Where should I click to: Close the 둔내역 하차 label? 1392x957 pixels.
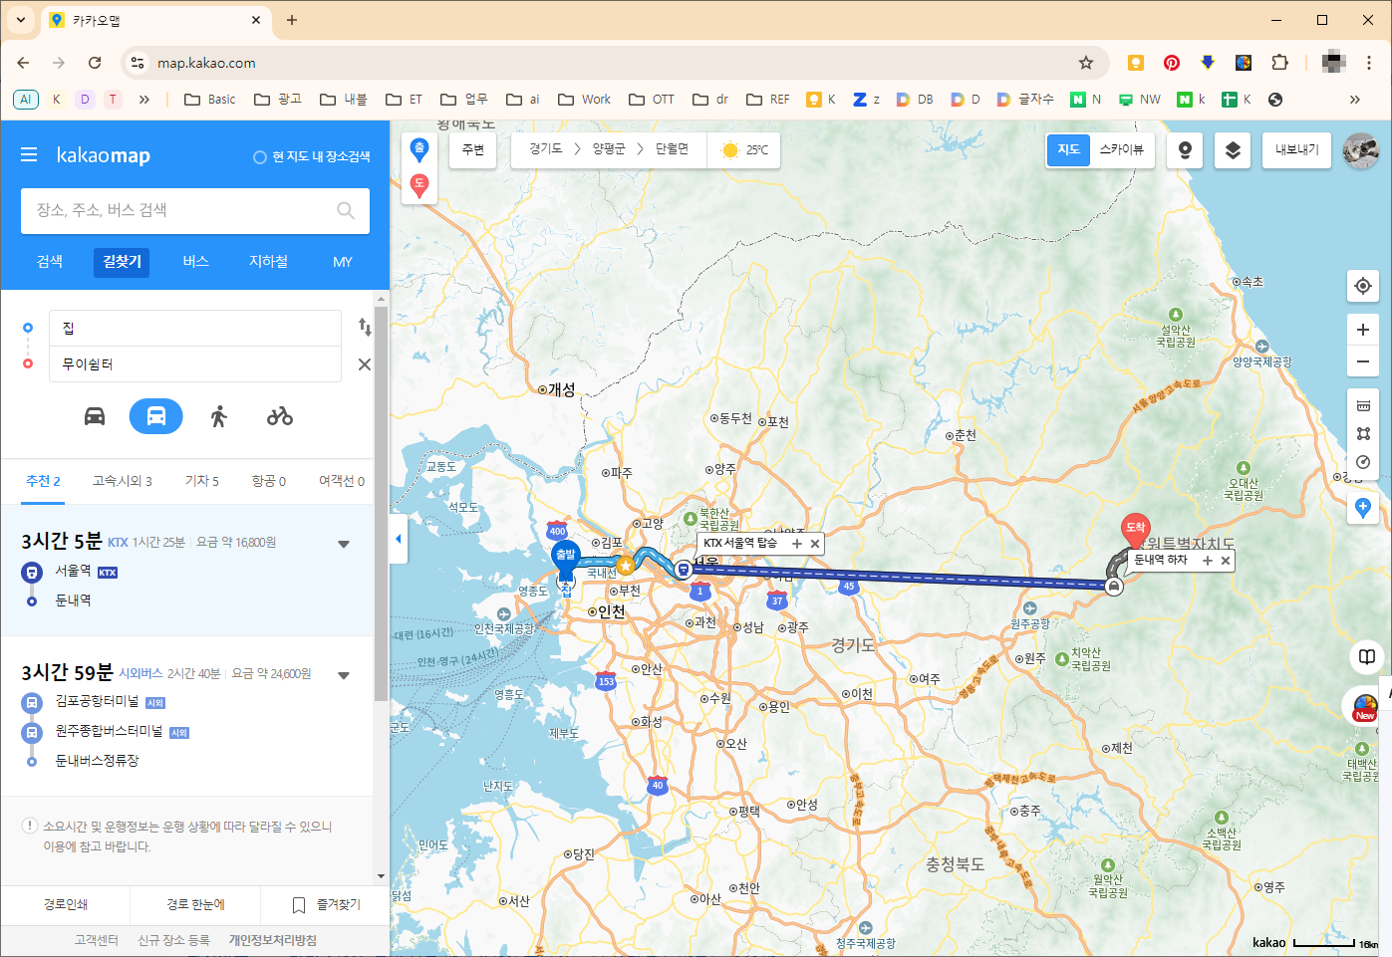tap(1226, 561)
